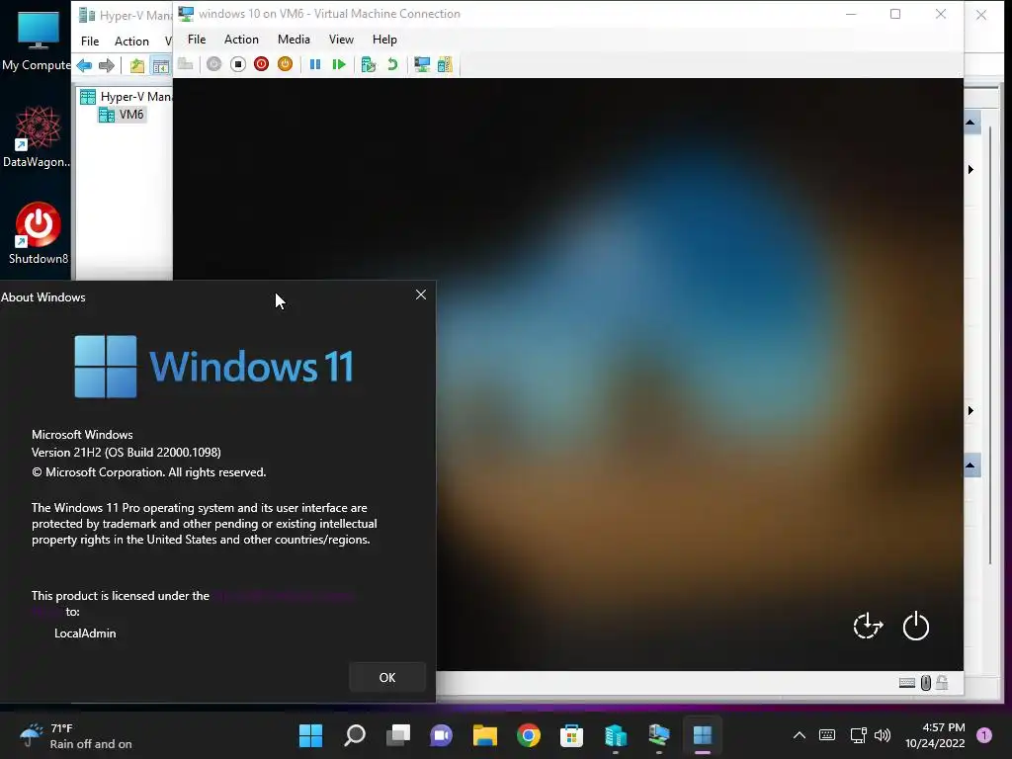Click OK in the About Windows dialog
Viewport: 1012px width, 759px height.
click(x=387, y=677)
